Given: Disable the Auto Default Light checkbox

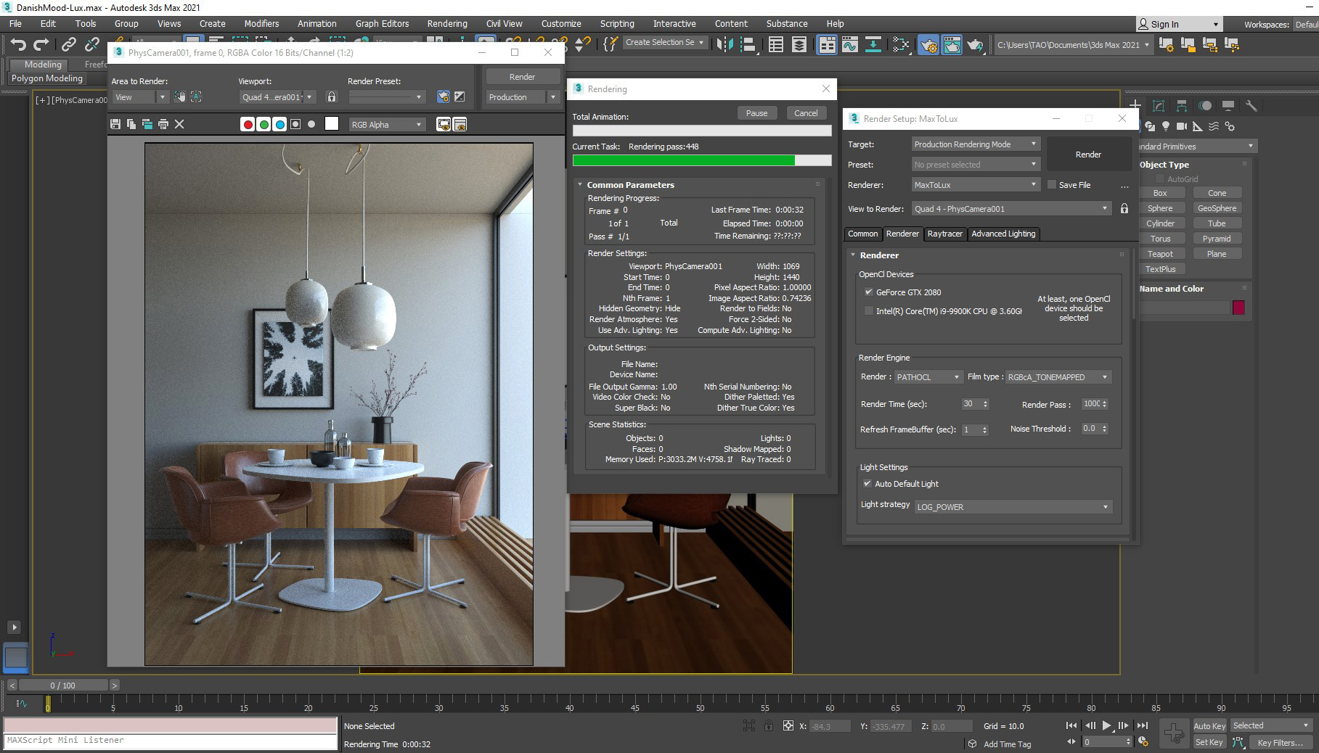Looking at the screenshot, I should tap(867, 484).
